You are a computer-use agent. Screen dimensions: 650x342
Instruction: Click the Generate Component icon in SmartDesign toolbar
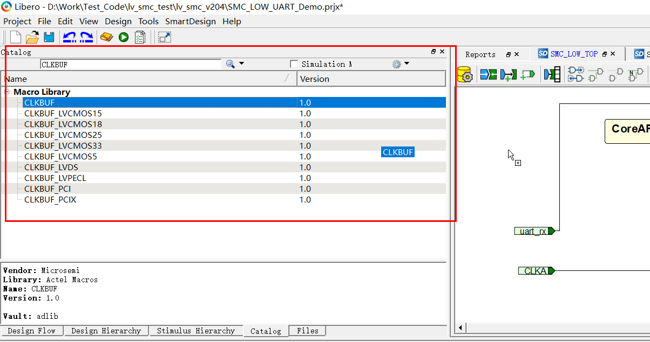tap(465, 74)
